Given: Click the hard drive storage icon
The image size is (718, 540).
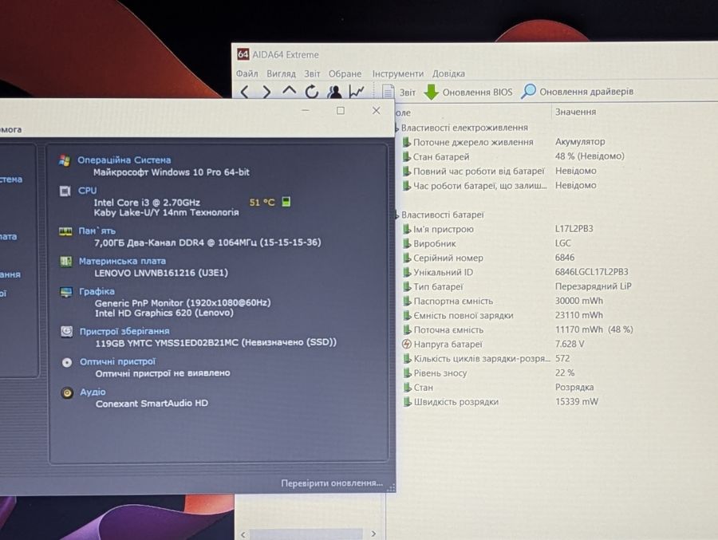Looking at the screenshot, I should pyautogui.click(x=67, y=332).
